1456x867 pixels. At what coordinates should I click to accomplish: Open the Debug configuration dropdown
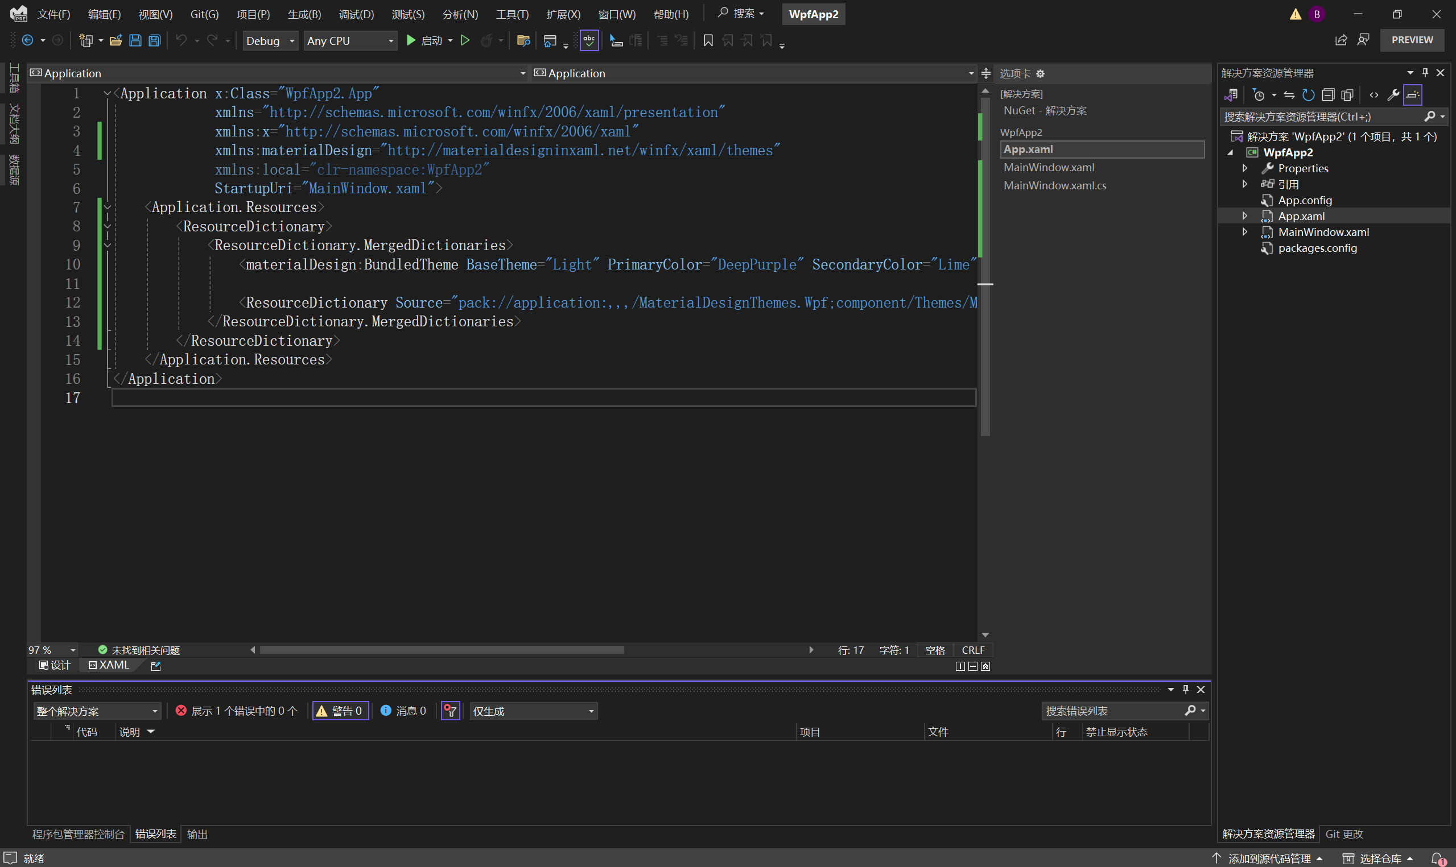point(271,41)
